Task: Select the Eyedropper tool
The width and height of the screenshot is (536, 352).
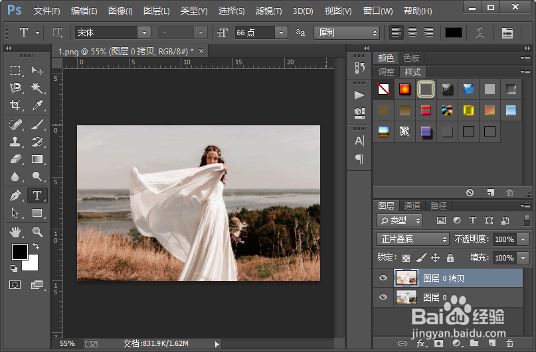Action: click(37, 105)
